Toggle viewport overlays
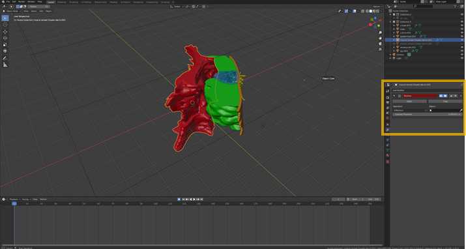Image resolution: width=466 pixels, height=249 pixels. pos(355,11)
